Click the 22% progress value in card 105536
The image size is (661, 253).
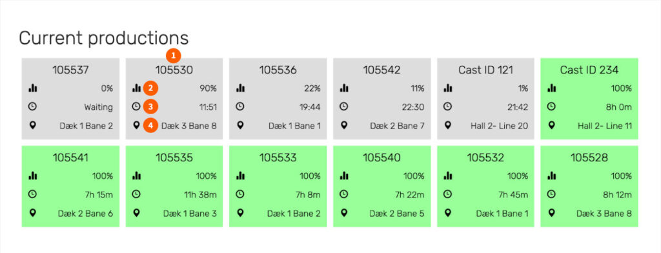[x=312, y=88]
